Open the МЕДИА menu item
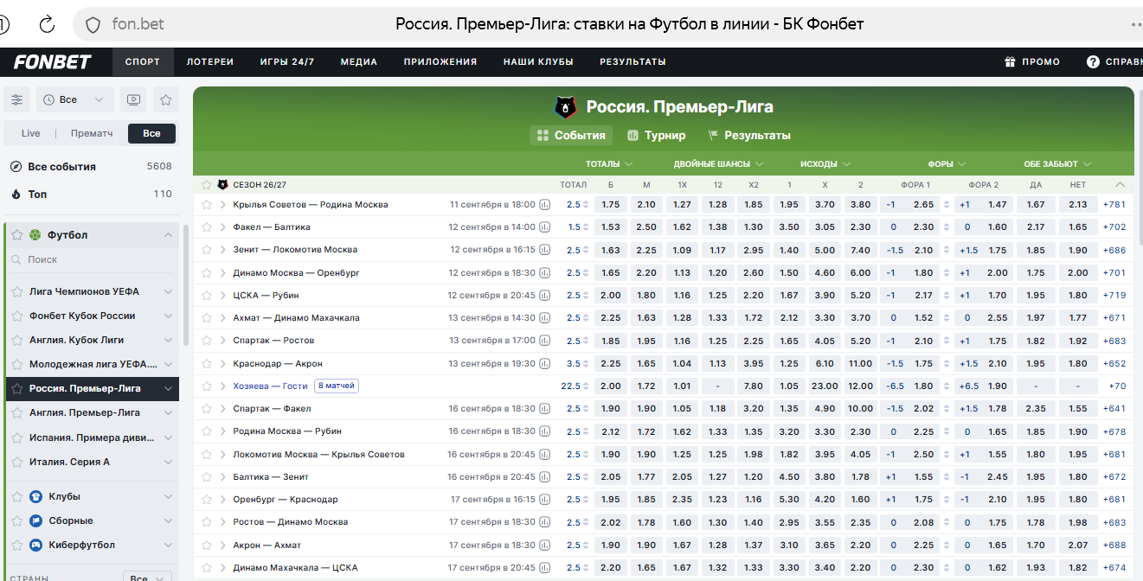 click(x=358, y=61)
